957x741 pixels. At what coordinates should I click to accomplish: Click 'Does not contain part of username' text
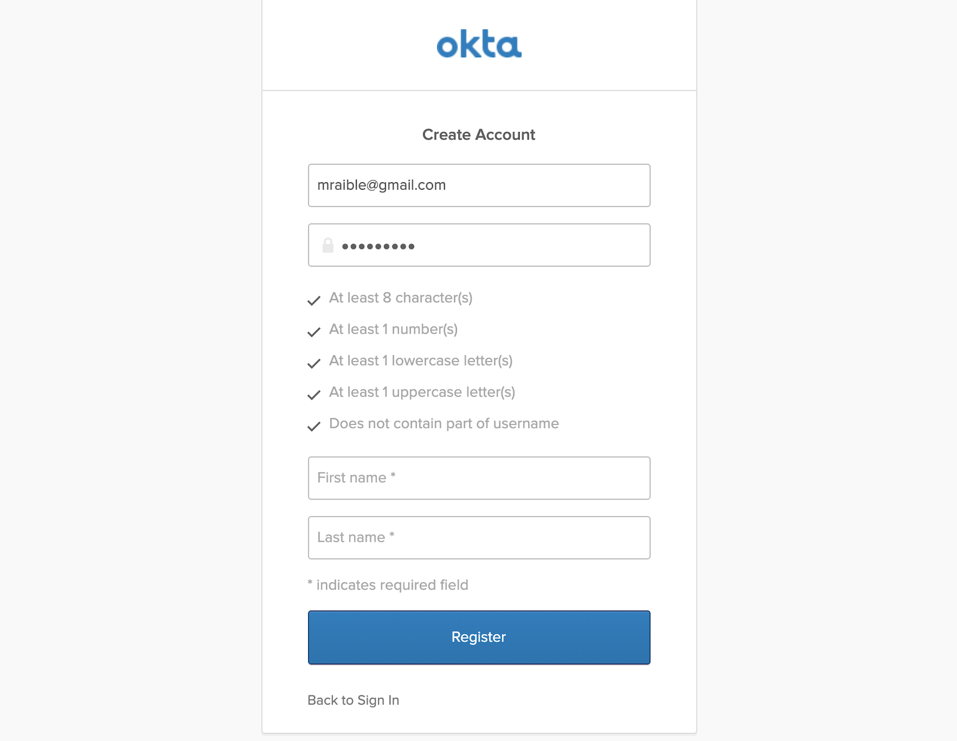(x=444, y=423)
